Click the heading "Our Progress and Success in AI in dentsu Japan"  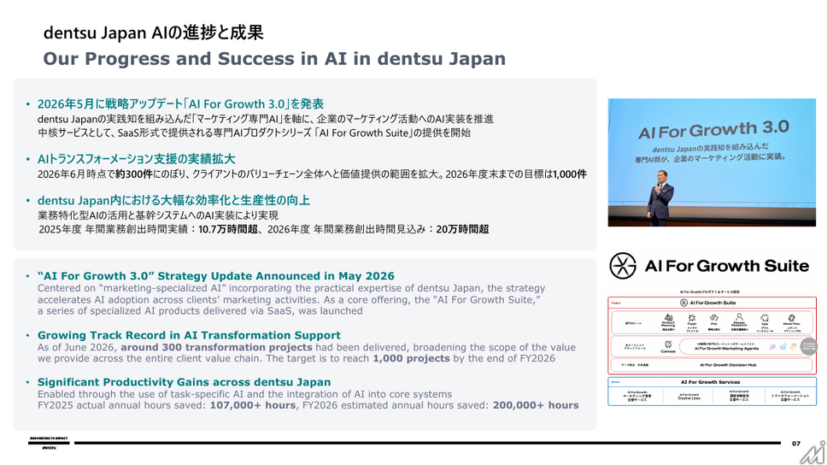tap(274, 59)
